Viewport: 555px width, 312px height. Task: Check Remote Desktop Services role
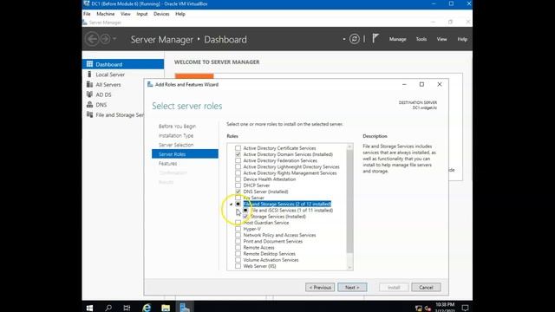coord(238,254)
